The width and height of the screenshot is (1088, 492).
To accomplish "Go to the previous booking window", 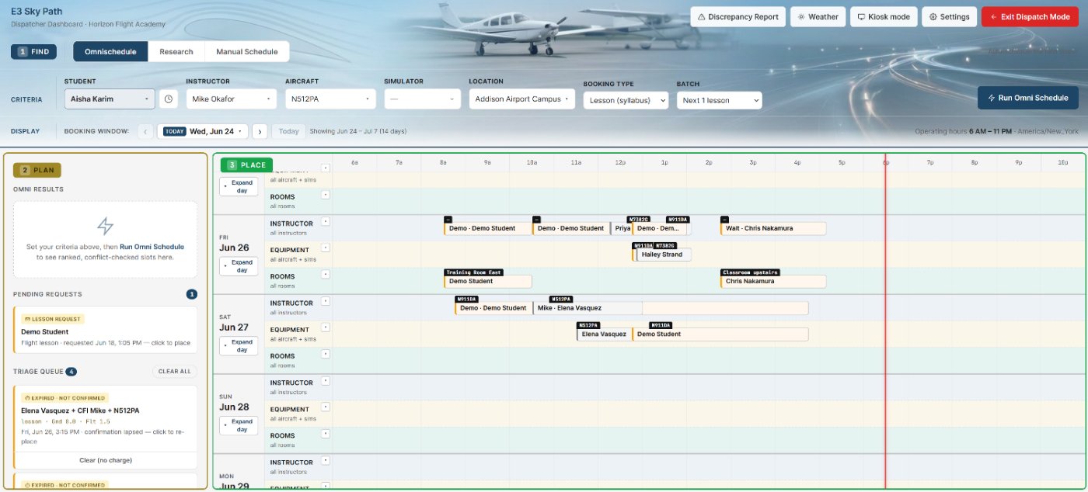I will coord(145,131).
